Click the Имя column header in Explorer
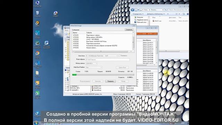The height and width of the screenshot is (125, 222). point(154,17)
